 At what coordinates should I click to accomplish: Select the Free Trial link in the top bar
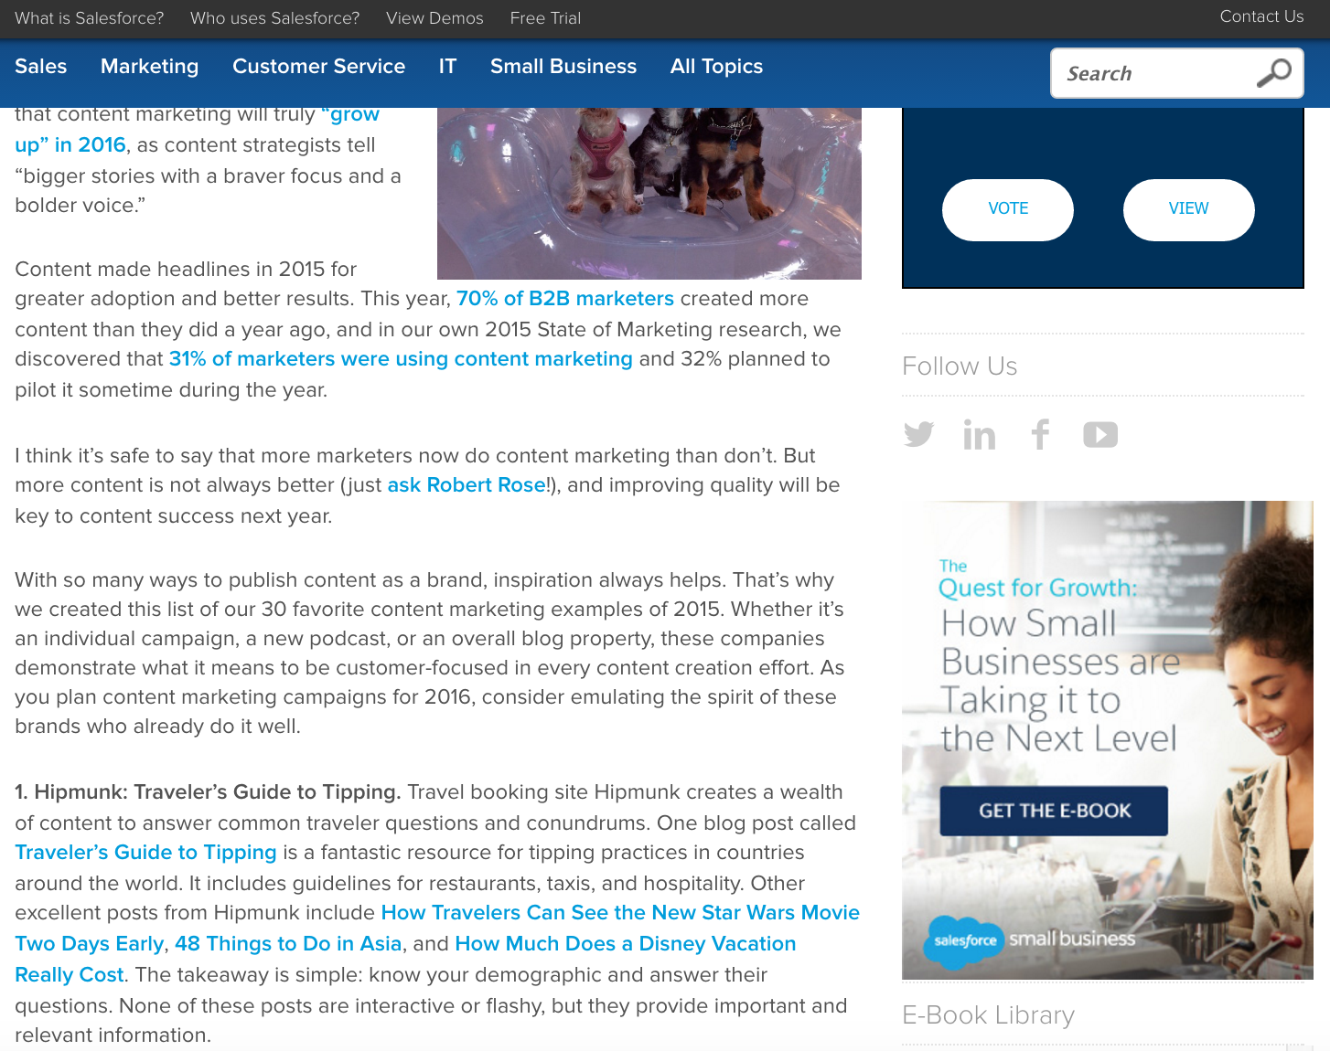[x=544, y=18]
